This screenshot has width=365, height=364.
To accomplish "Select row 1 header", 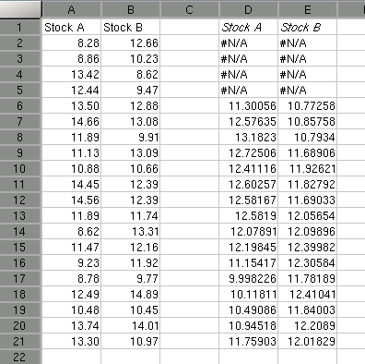I will pyautogui.click(x=20, y=27).
